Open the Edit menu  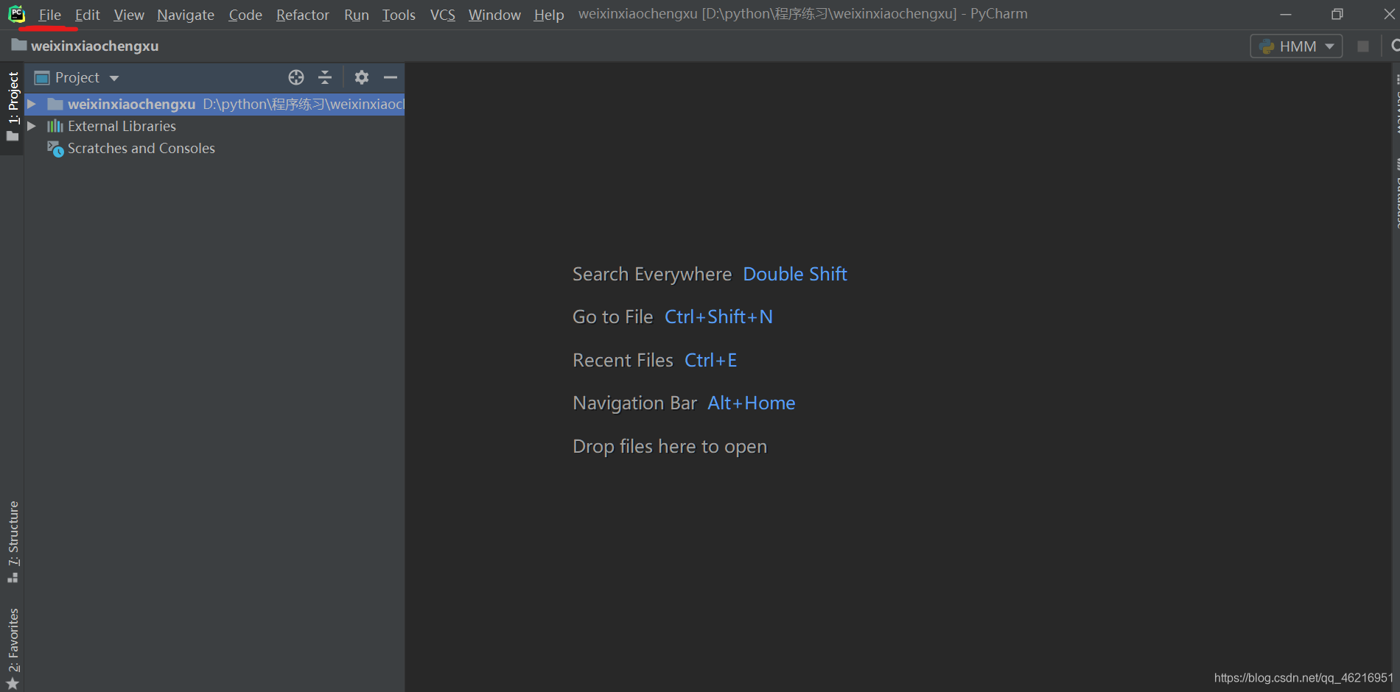click(87, 15)
